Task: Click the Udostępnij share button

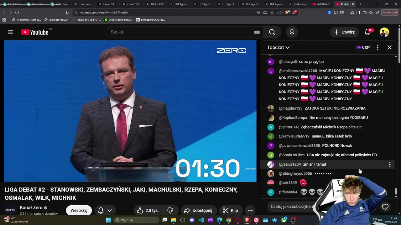Action: tap(198, 210)
